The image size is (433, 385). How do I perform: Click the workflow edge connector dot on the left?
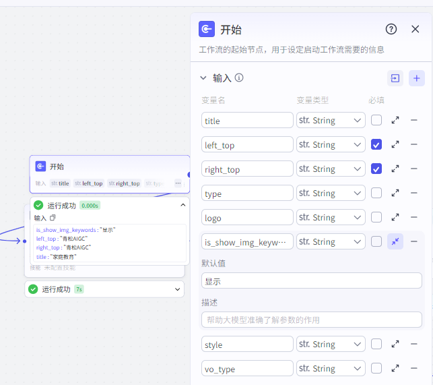(24, 241)
